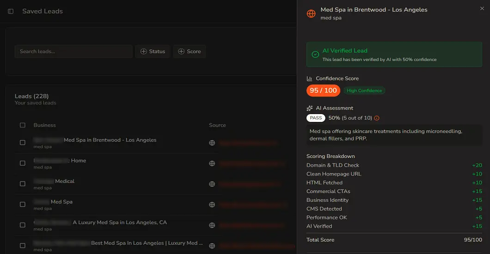490x254 pixels.
Task: Click the Business Identity row
Action: click(394, 200)
